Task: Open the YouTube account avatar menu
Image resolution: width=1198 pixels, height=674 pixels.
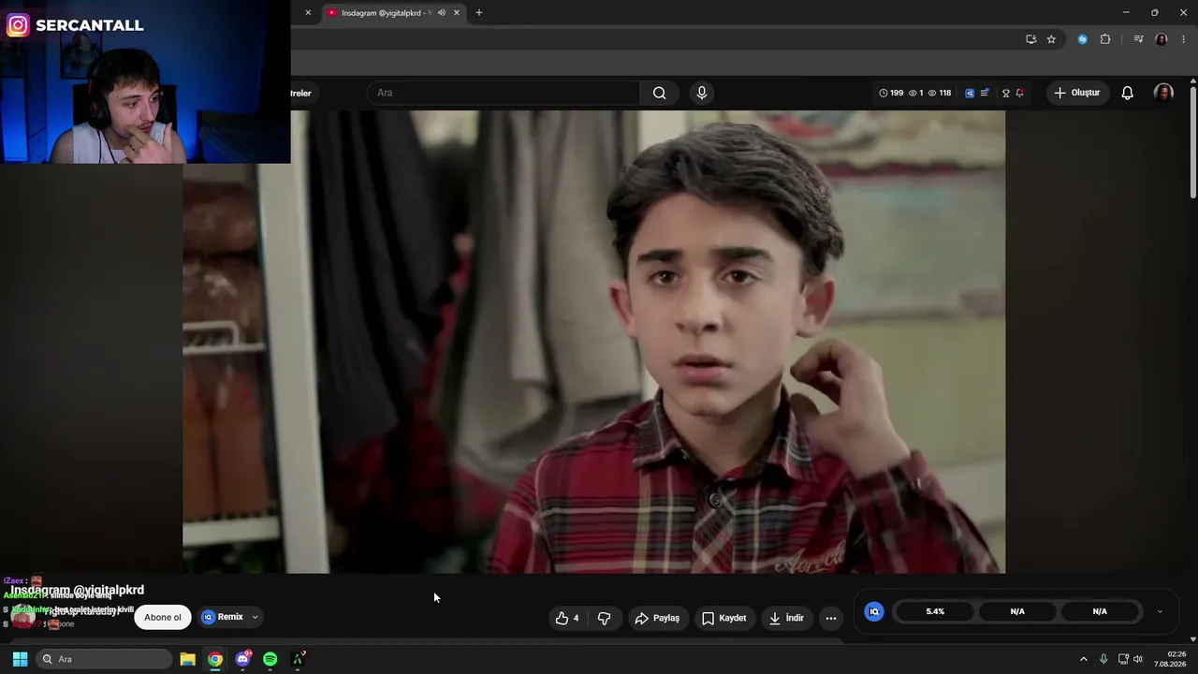Action: (x=1163, y=93)
